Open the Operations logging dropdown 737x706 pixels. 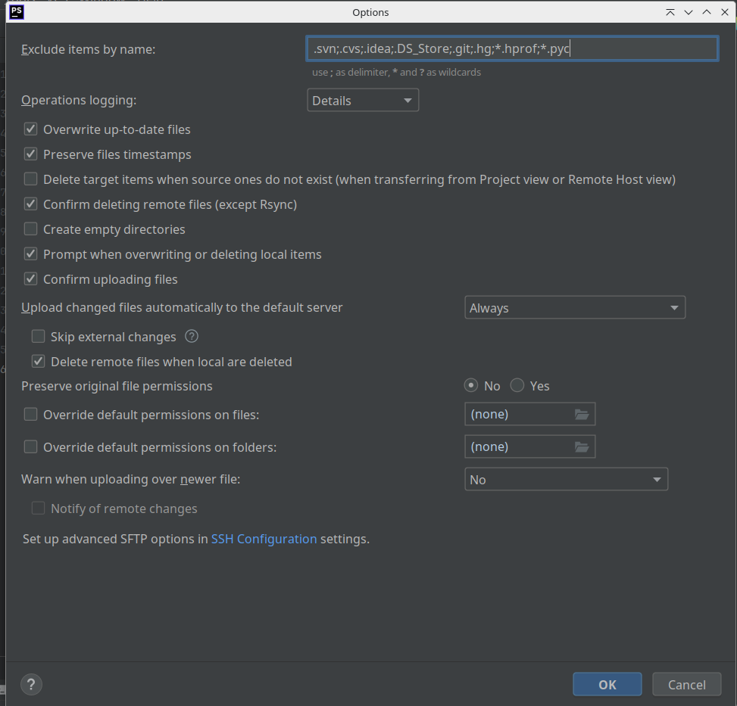363,101
